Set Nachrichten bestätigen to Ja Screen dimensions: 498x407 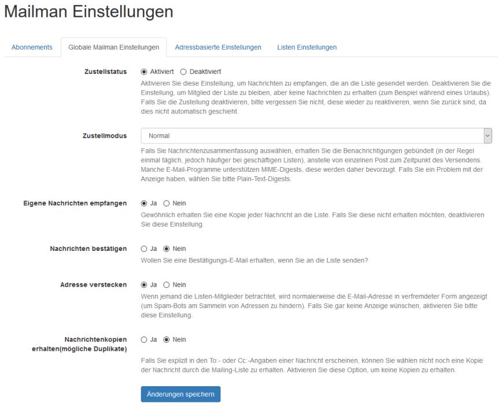point(144,249)
